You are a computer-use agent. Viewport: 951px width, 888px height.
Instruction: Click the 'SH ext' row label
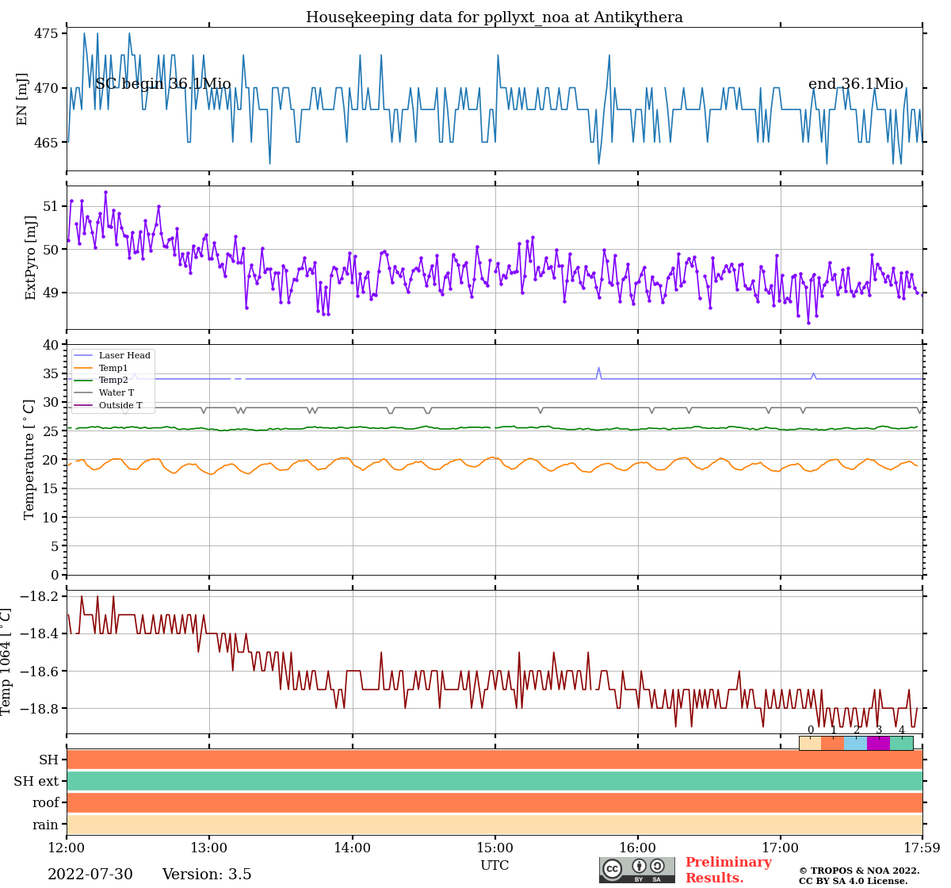point(36,782)
